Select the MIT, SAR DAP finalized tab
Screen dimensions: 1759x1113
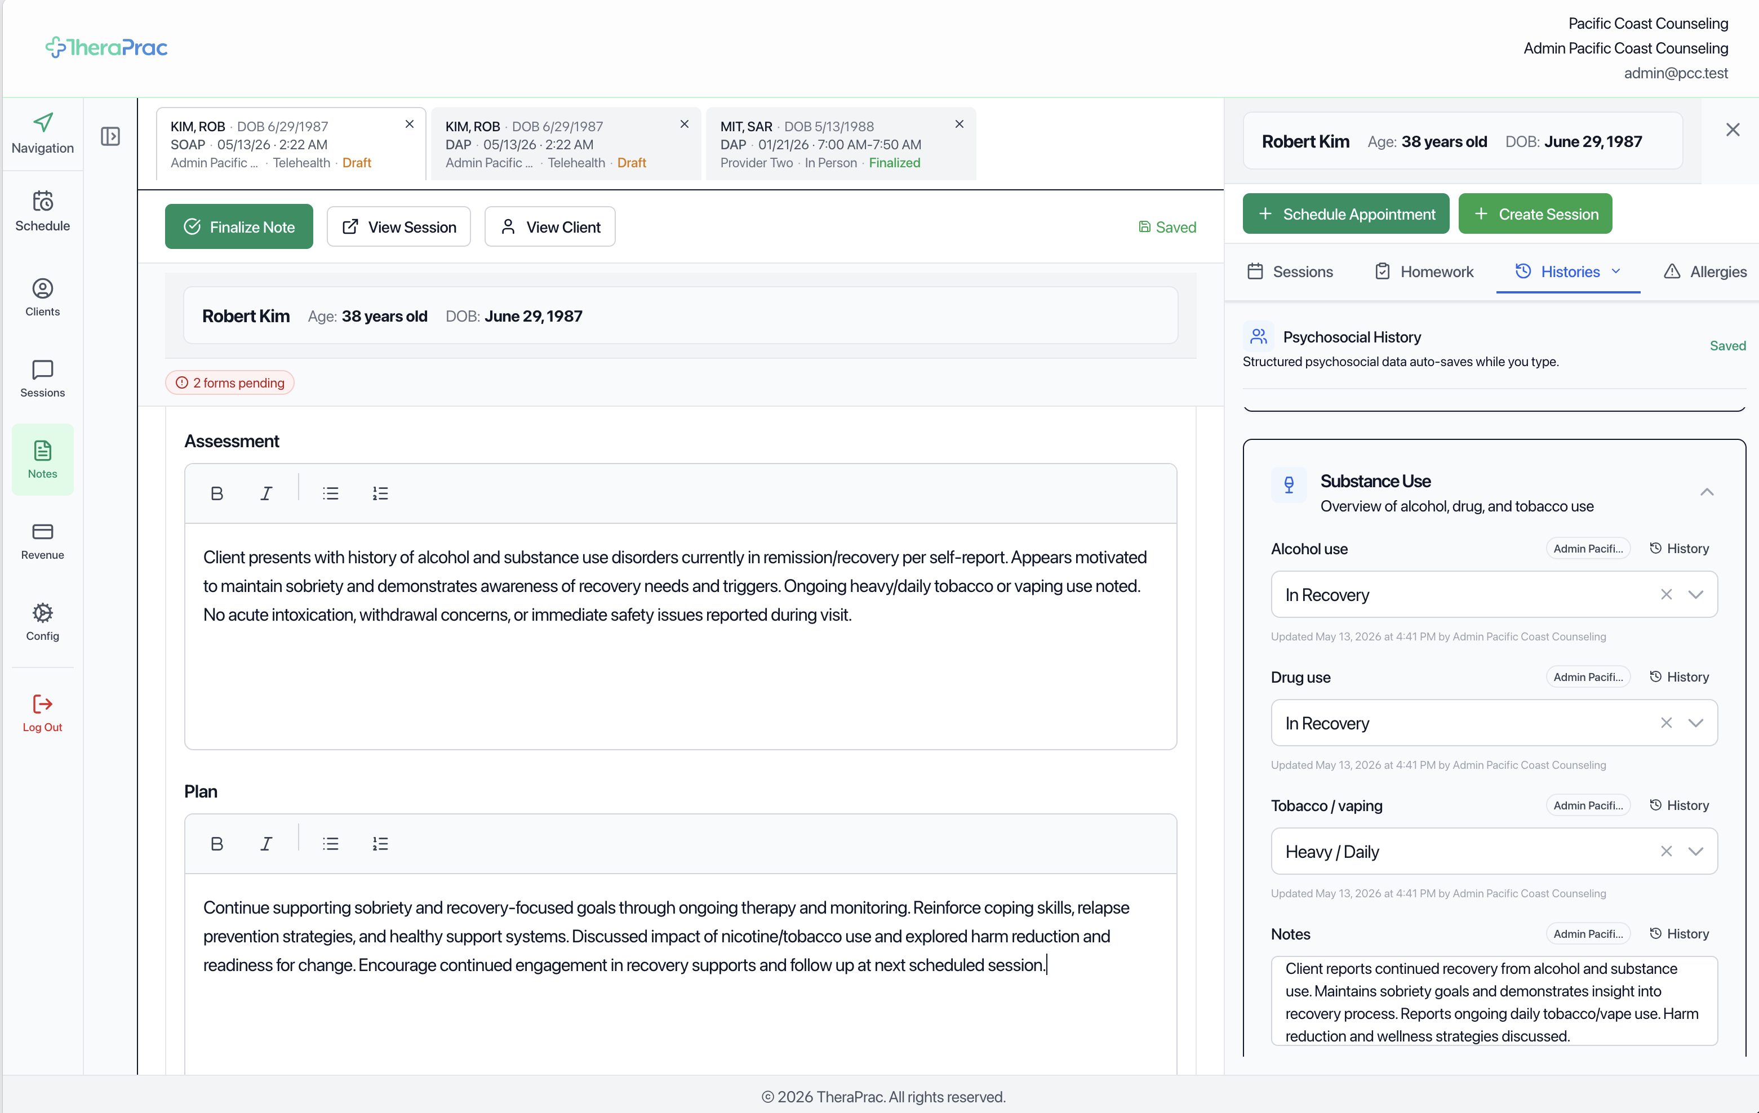coord(841,144)
